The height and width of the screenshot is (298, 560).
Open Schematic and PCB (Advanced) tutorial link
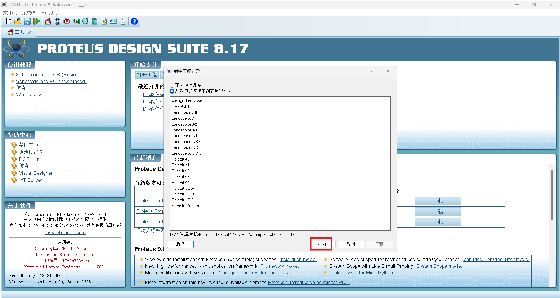(x=51, y=81)
